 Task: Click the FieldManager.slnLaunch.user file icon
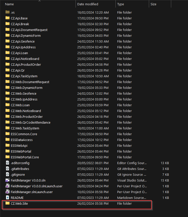click(x=8, y=192)
